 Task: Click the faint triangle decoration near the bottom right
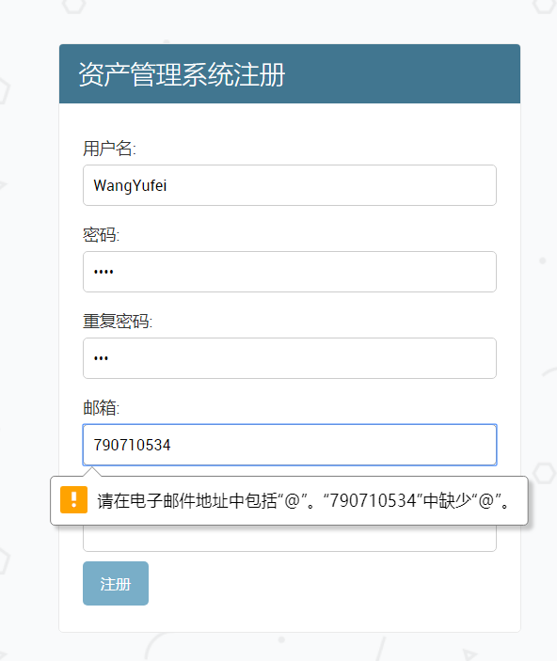(469, 653)
